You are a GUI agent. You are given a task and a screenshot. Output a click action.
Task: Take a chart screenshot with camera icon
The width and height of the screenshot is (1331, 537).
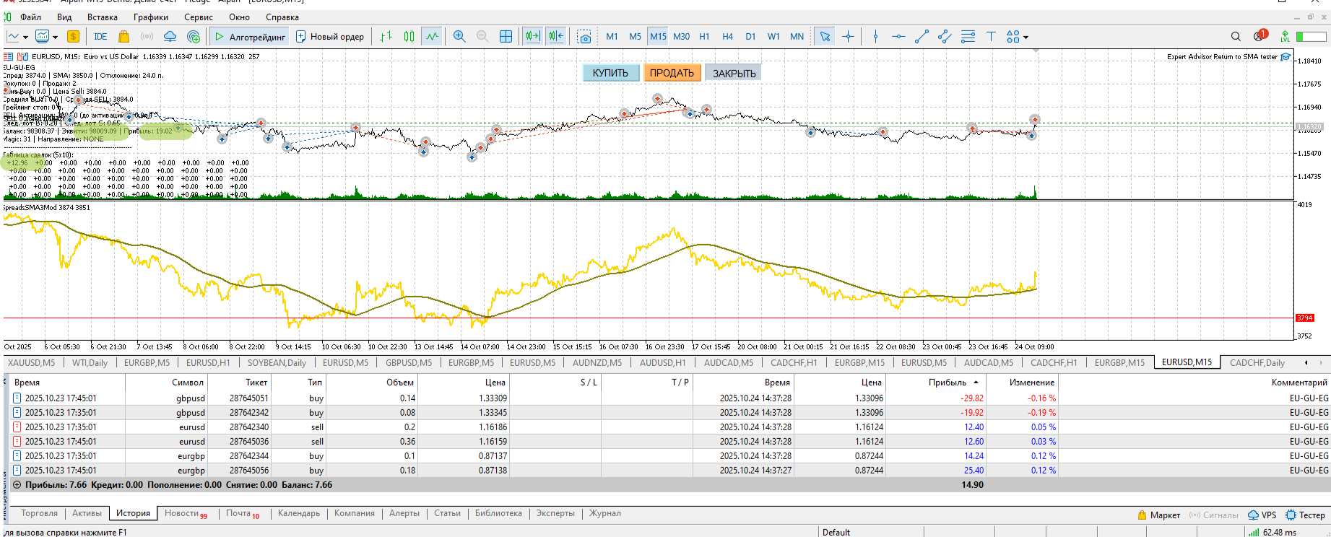[x=584, y=37]
